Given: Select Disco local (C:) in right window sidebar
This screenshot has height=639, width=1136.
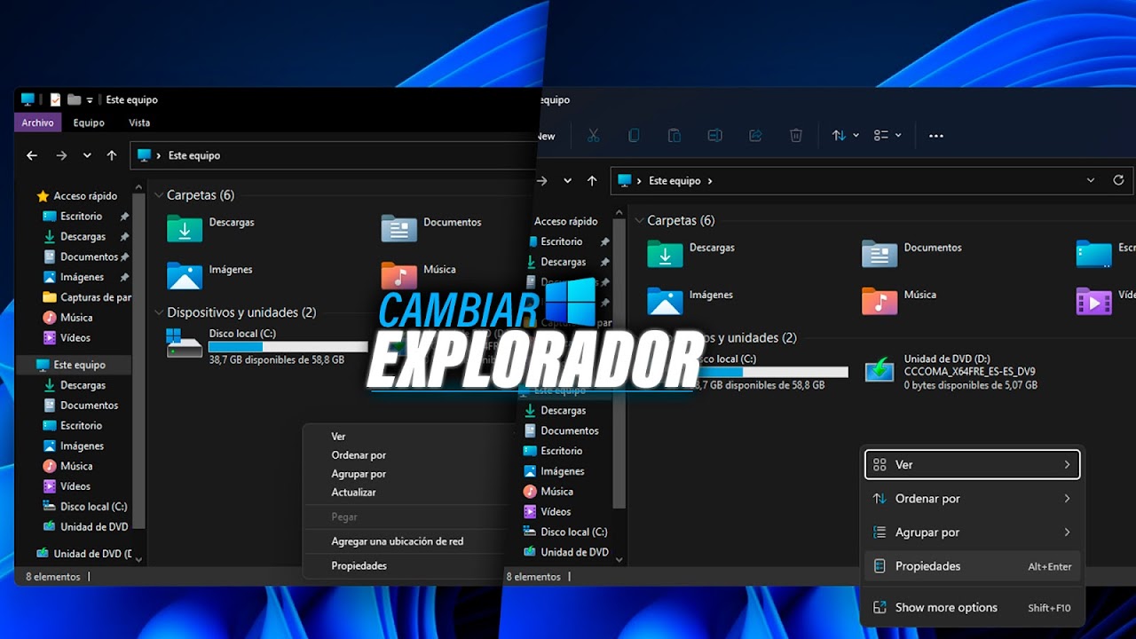Looking at the screenshot, I should point(565,532).
